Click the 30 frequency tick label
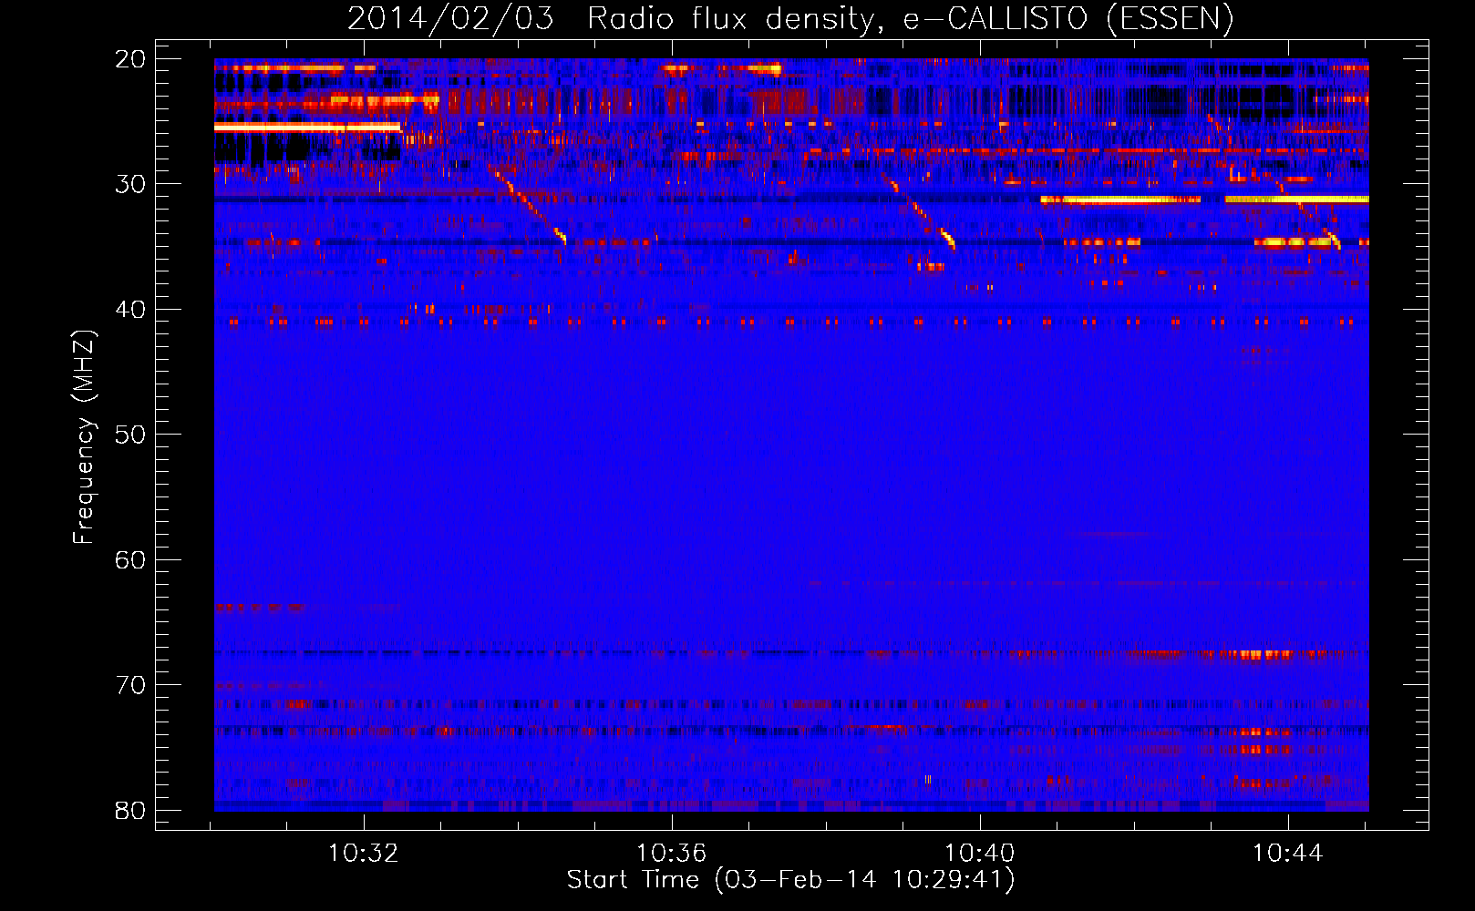Screen dimensions: 1475x911 coord(130,184)
